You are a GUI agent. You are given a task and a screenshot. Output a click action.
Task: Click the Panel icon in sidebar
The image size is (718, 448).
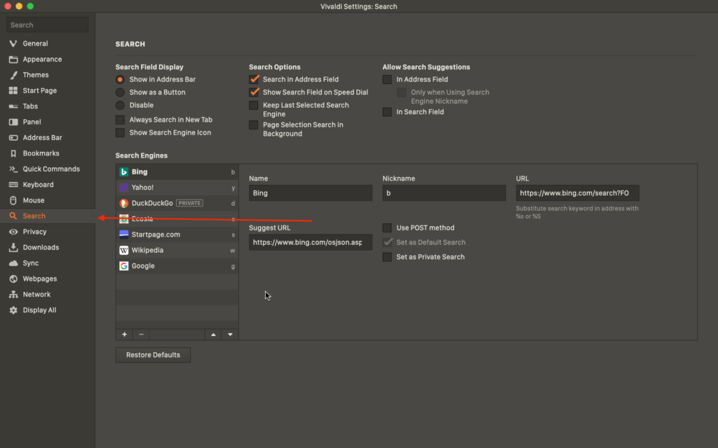point(13,122)
